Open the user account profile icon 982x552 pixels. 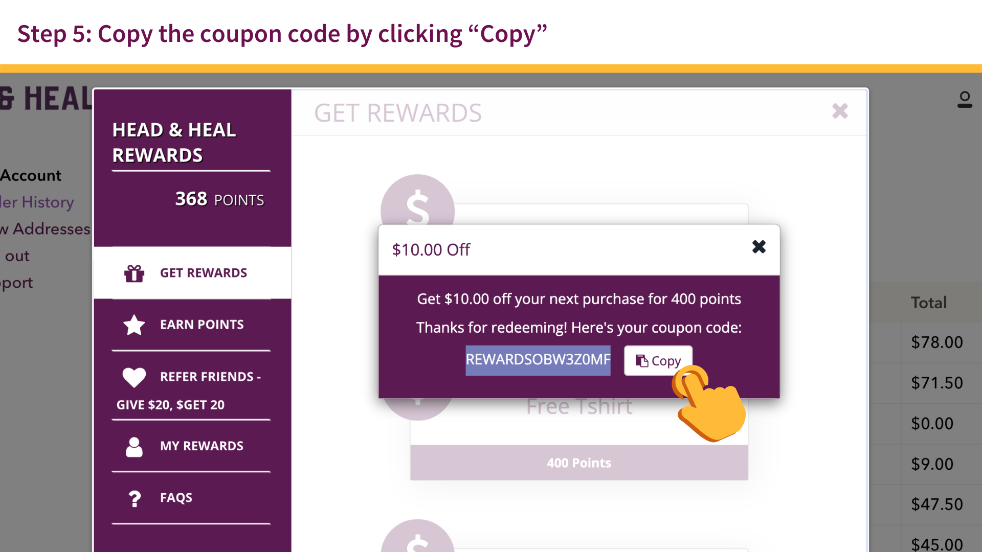965,99
